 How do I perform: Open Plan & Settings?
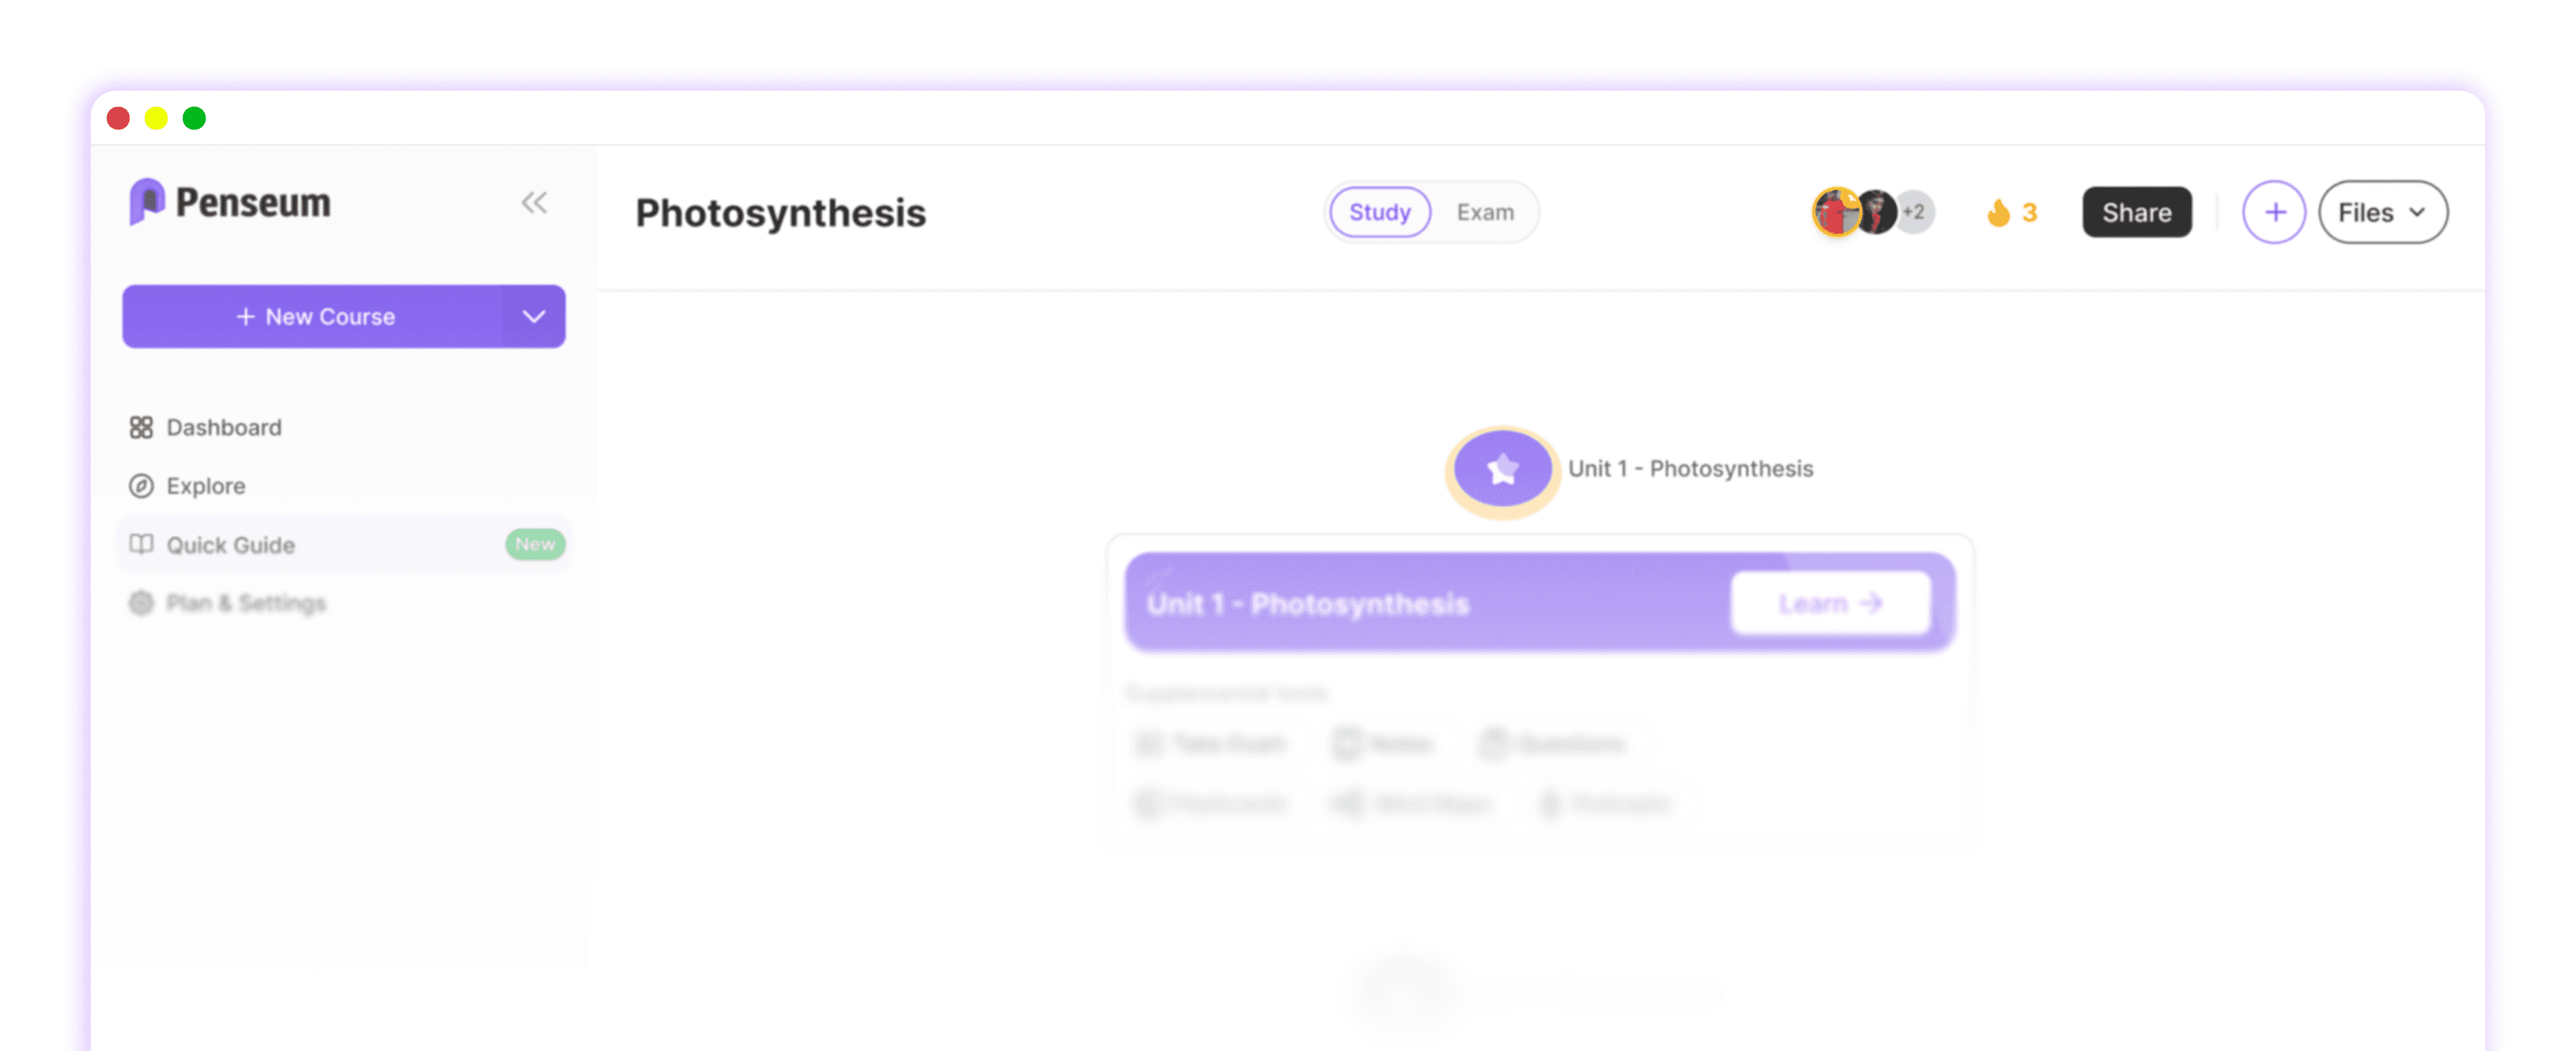pyautogui.click(x=245, y=602)
